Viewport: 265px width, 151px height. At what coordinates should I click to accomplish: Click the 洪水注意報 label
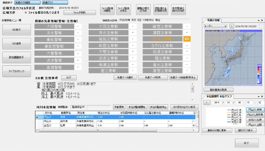108,33
